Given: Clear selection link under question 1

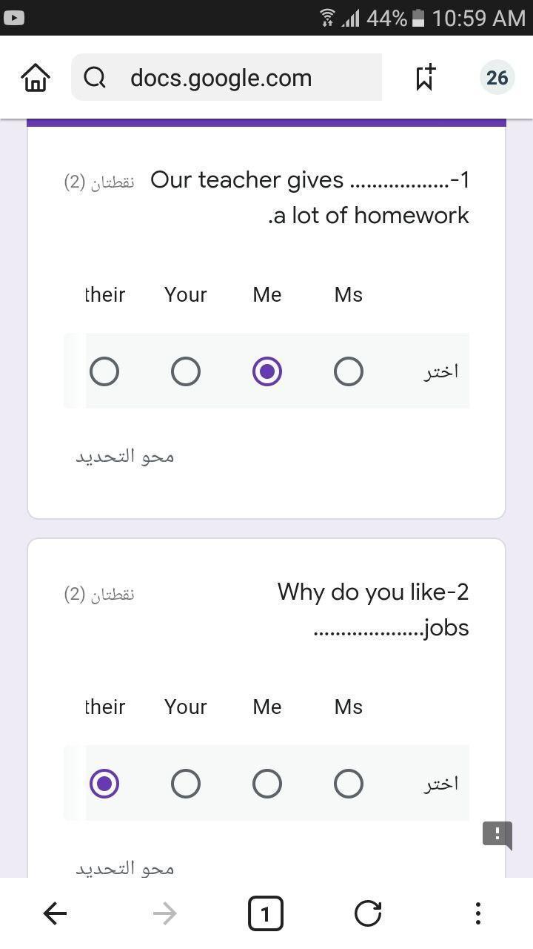Looking at the screenshot, I should pyautogui.click(x=124, y=456).
